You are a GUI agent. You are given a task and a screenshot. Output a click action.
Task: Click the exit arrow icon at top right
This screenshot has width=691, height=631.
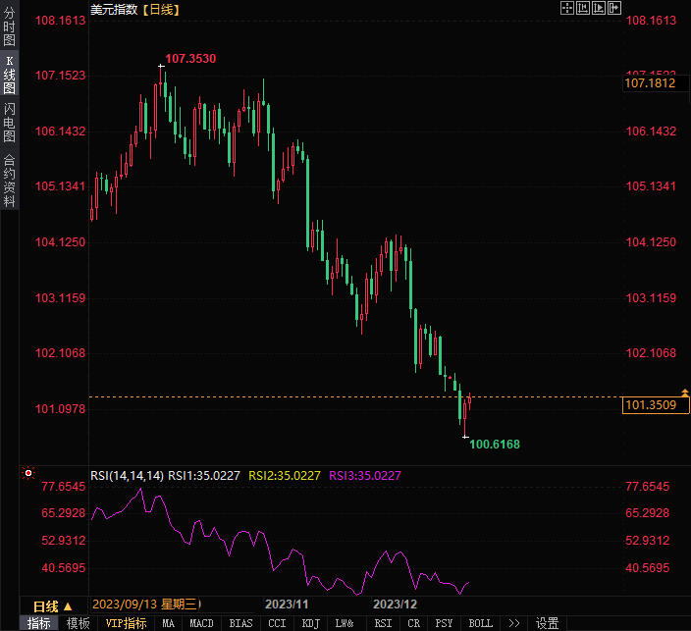pyautogui.click(x=613, y=8)
